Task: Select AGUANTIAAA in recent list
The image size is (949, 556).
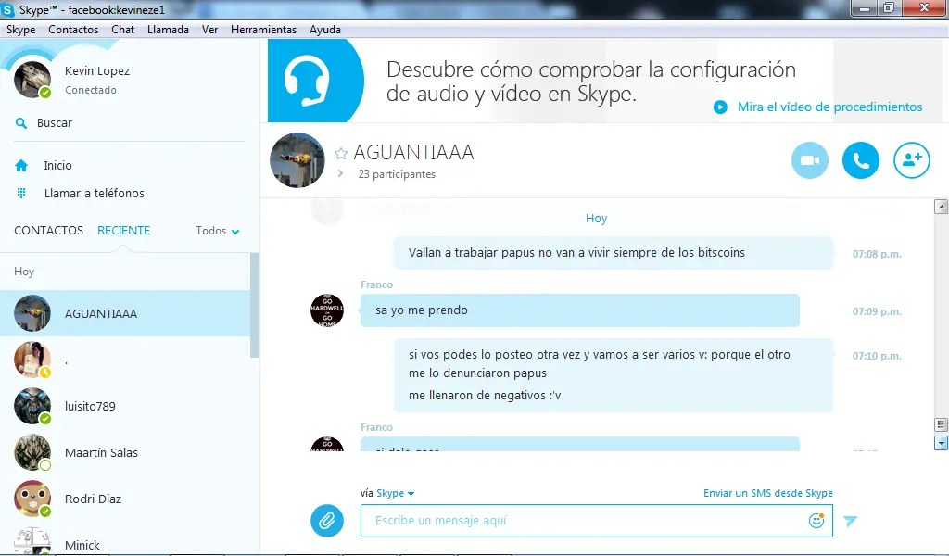Action: click(125, 313)
